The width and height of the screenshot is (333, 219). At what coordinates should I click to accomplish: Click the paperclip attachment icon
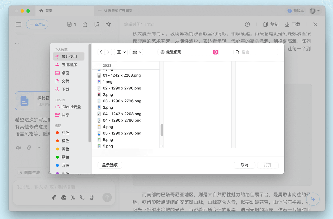pyautogui.click(x=54, y=197)
